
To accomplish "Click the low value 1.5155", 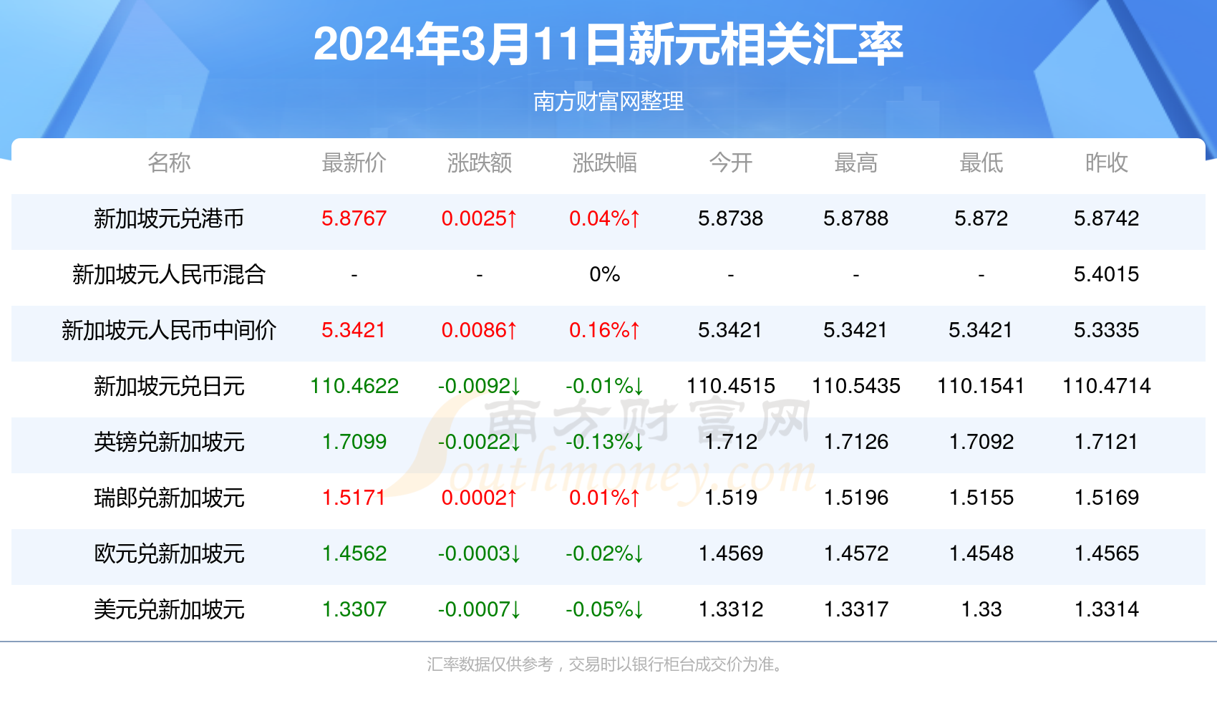I will point(981,498).
